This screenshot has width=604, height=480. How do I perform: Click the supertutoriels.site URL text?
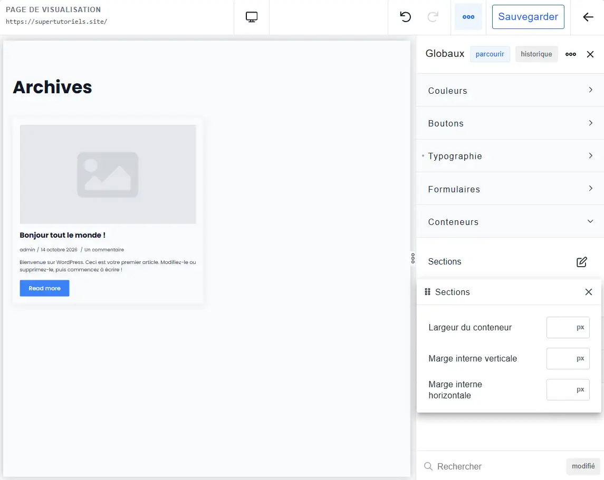click(56, 22)
